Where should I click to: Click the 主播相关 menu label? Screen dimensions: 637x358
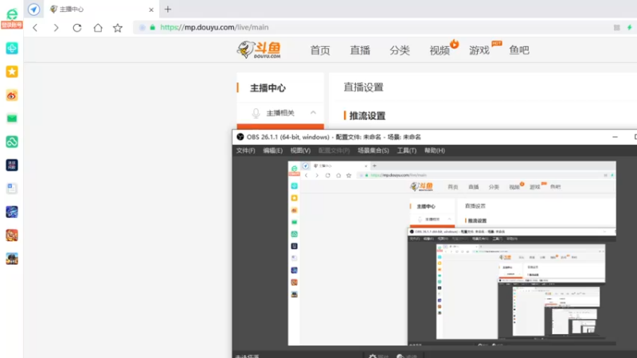point(280,113)
